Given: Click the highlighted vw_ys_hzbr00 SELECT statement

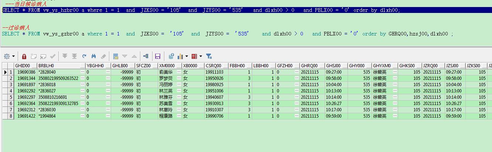Looking at the screenshot, I should click(201, 10).
